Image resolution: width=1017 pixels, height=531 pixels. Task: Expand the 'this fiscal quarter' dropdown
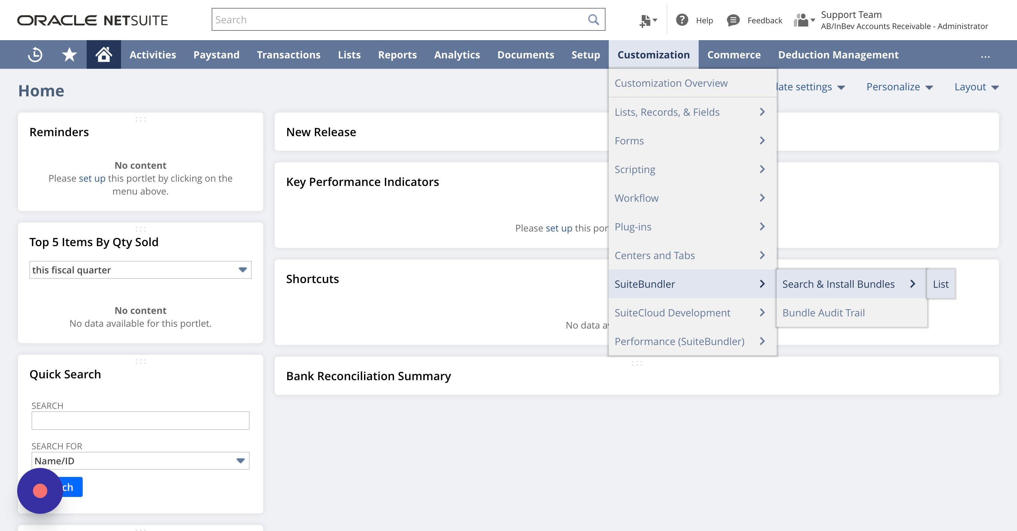[x=140, y=270]
